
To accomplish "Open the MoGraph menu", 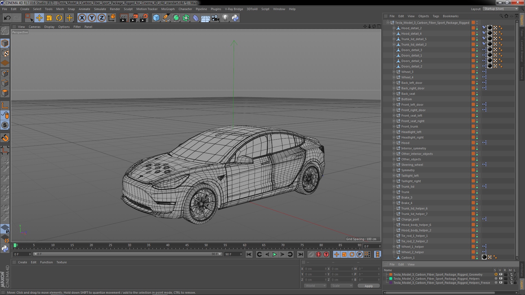I will click(168, 9).
